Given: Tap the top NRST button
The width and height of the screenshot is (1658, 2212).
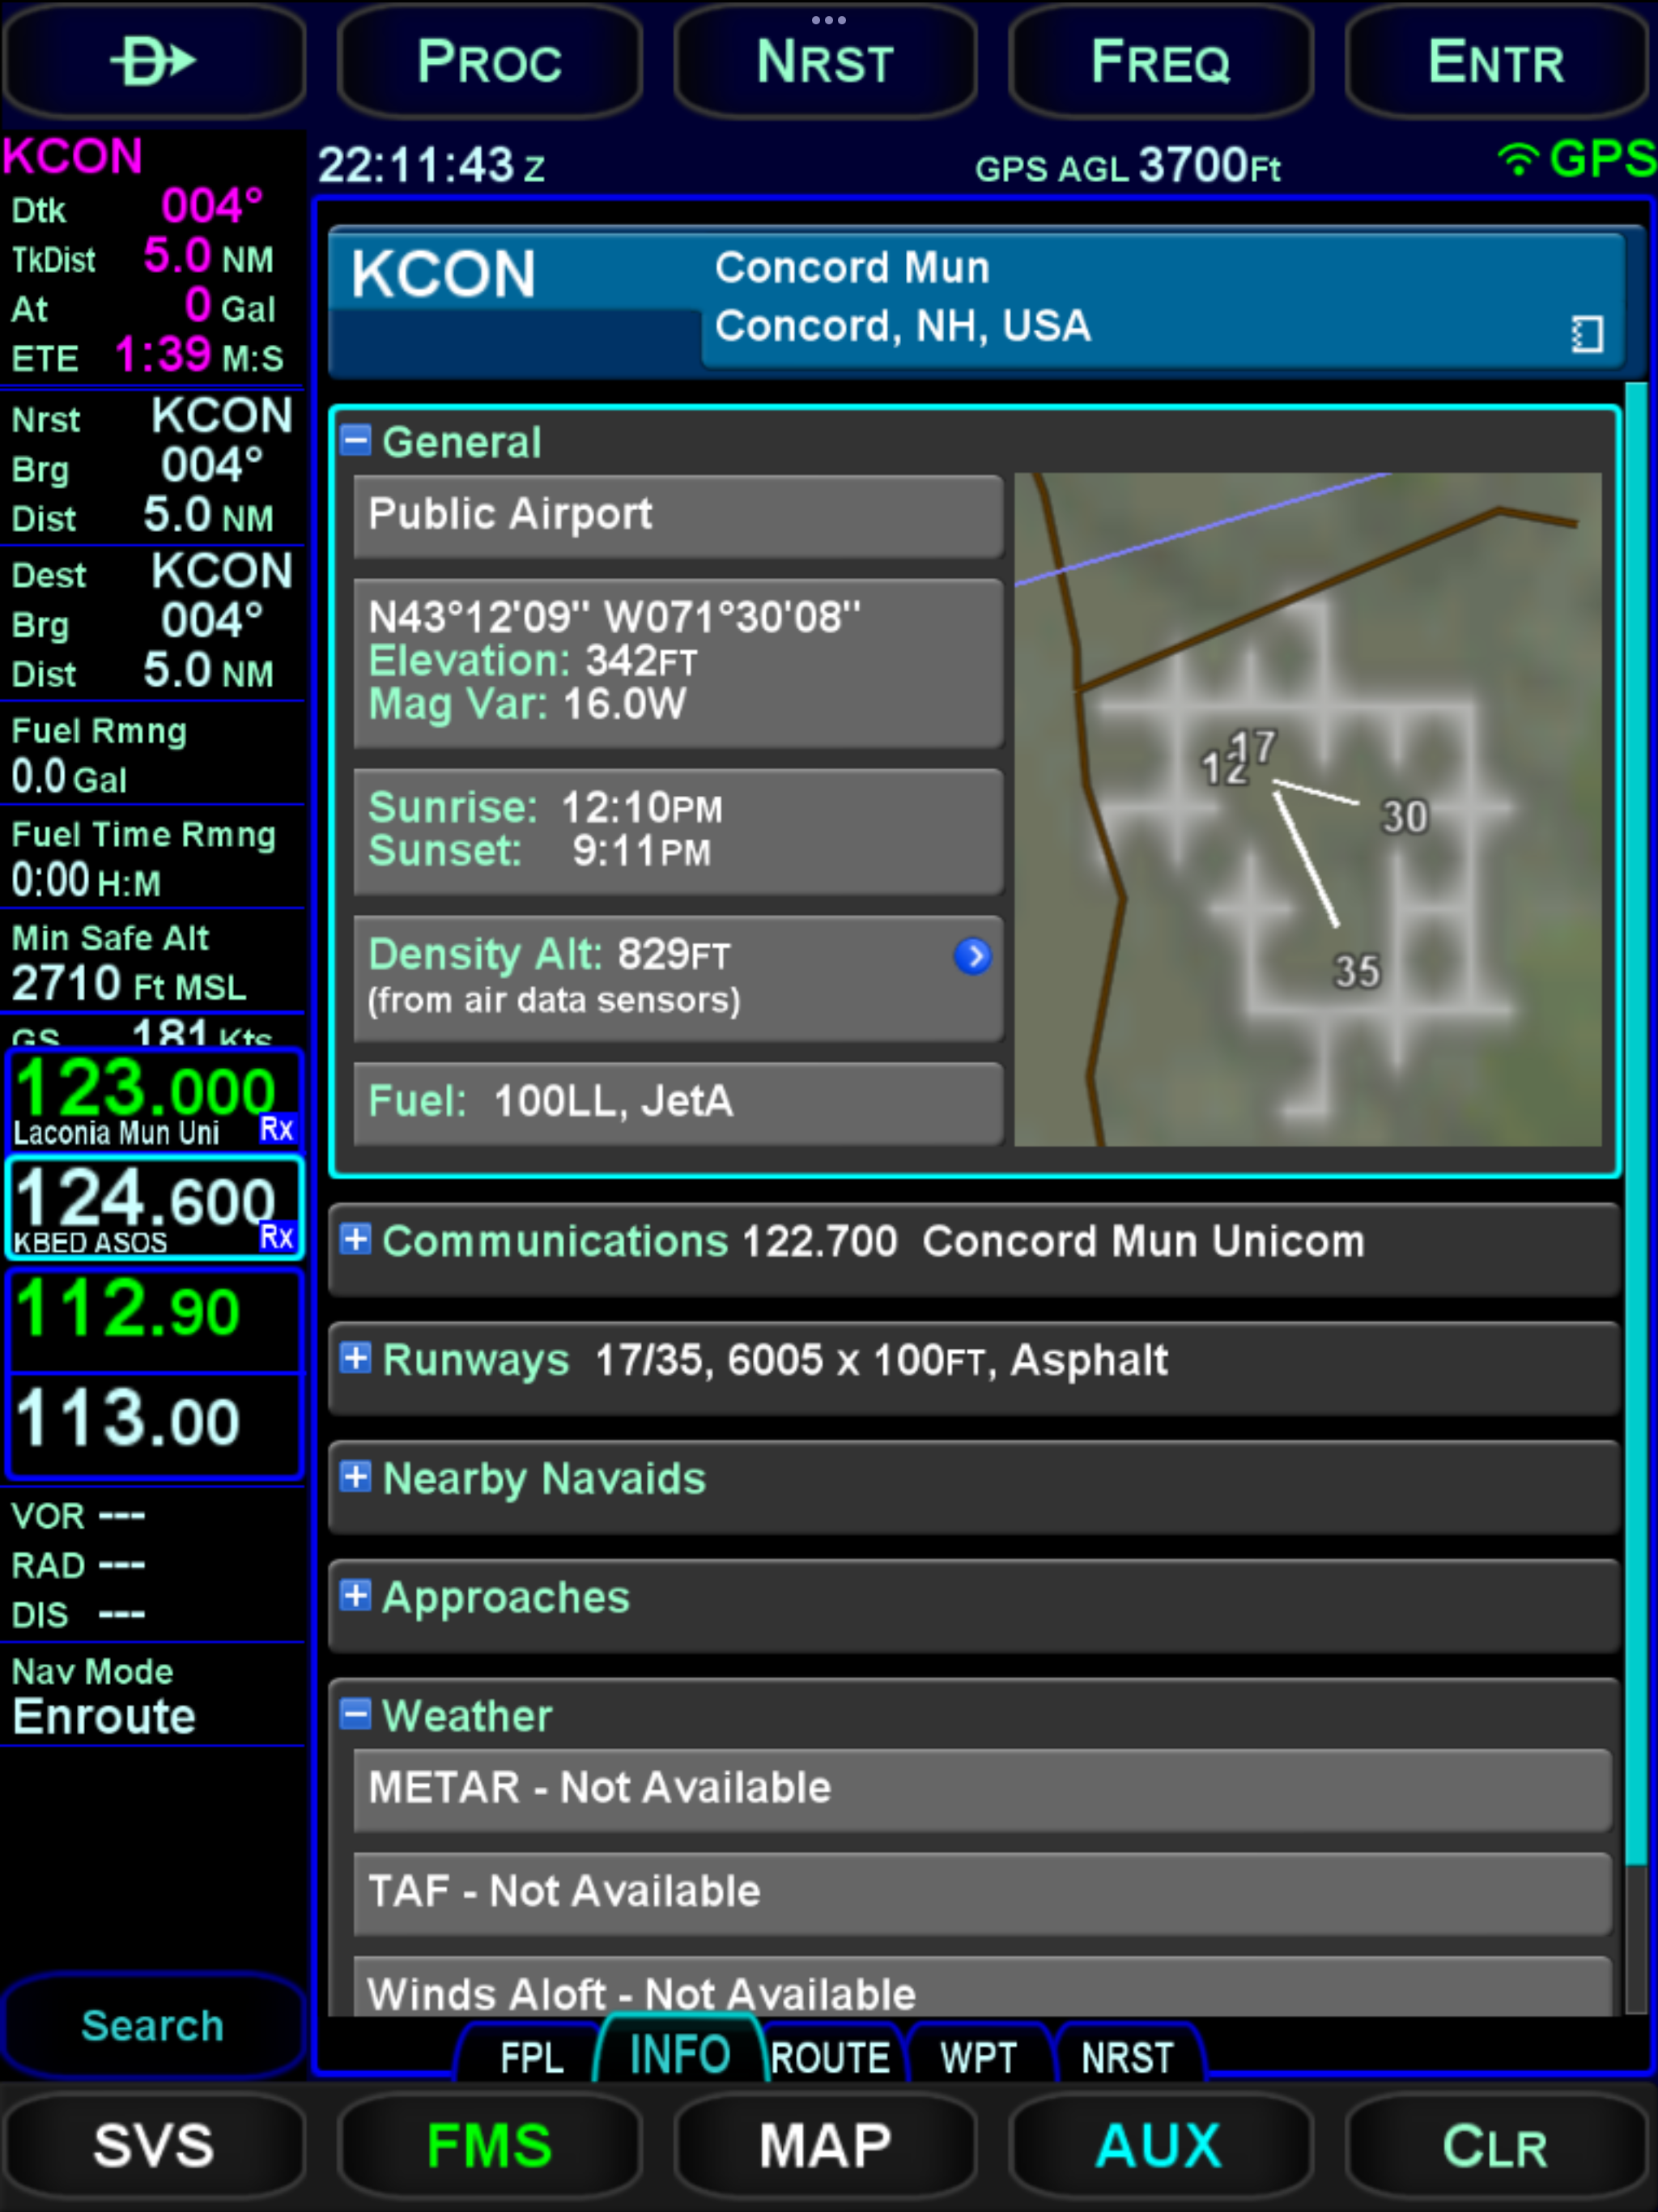Looking at the screenshot, I should click(826, 62).
